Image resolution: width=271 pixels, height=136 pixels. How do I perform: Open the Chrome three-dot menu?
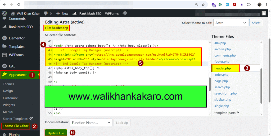267,5
